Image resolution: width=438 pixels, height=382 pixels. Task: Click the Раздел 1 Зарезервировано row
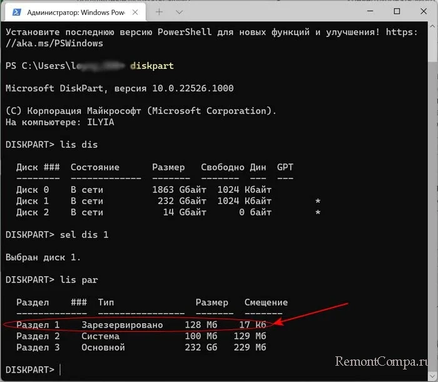[141, 325]
